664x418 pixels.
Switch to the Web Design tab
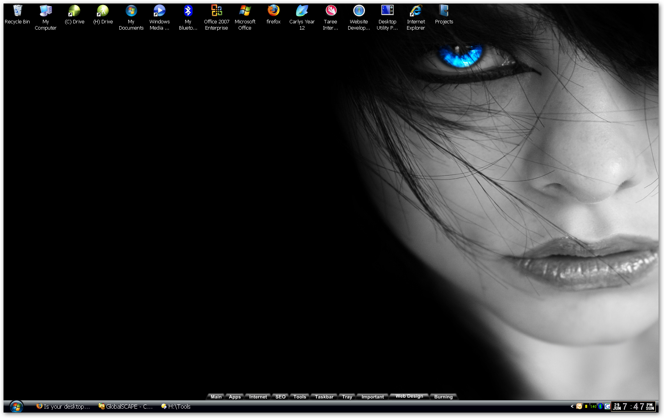409,396
